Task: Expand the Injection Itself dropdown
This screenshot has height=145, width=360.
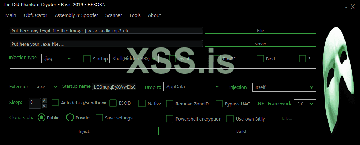Action: click(284, 87)
